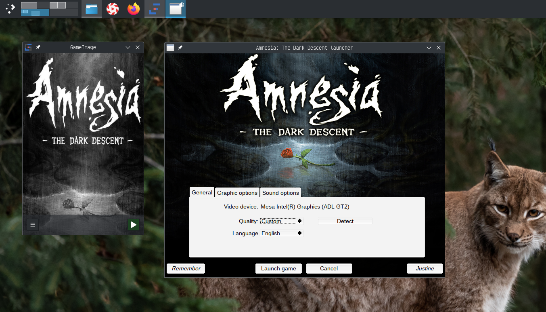Select the General tab
Screen dimensions: 546x312
click(x=202, y=192)
